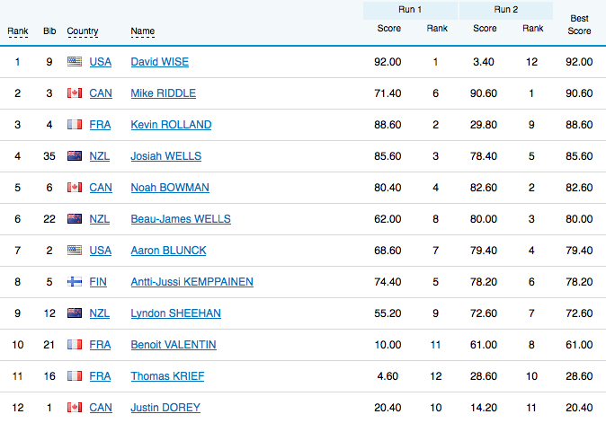Image resolution: width=606 pixels, height=423 pixels.
Task: Sort results by Country column header
Action: [83, 31]
